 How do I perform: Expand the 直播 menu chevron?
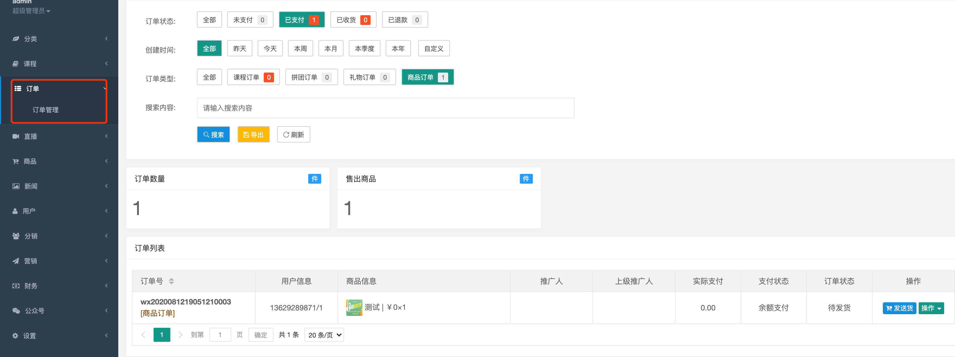106,136
